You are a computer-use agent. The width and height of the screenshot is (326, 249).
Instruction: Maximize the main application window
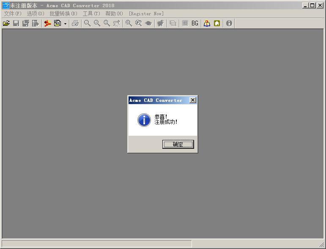coord(312,5)
